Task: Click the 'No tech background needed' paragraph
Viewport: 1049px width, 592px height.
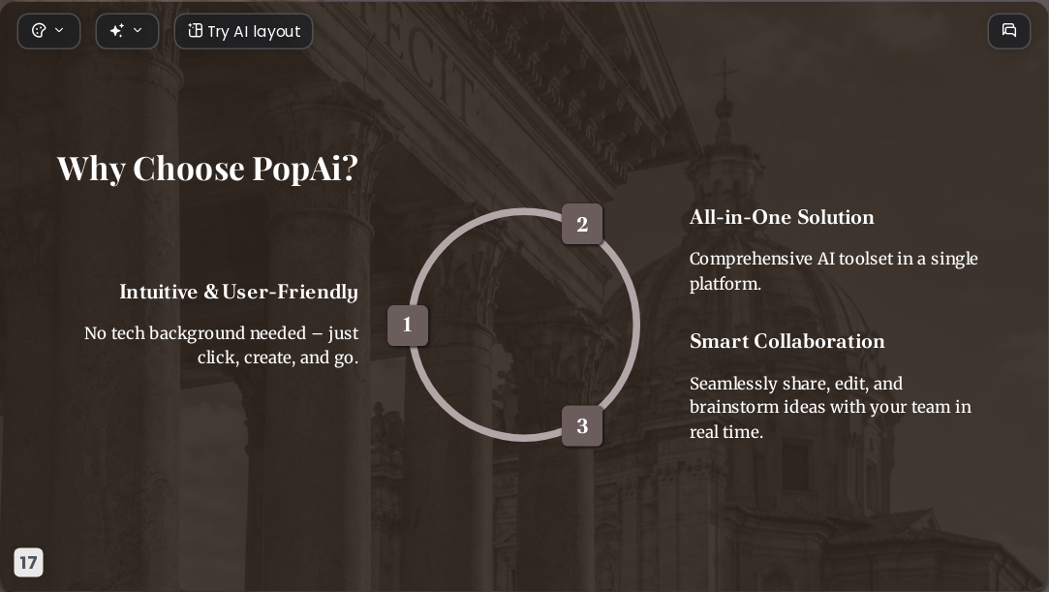Action: pos(222,345)
